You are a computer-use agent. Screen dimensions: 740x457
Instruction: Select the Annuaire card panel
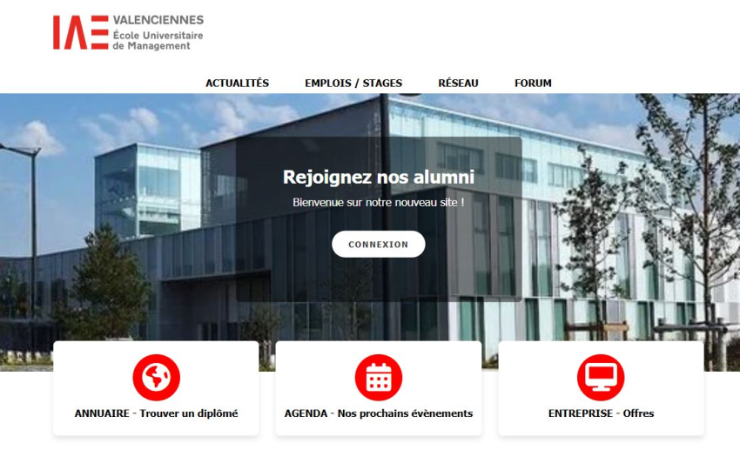[156, 388]
